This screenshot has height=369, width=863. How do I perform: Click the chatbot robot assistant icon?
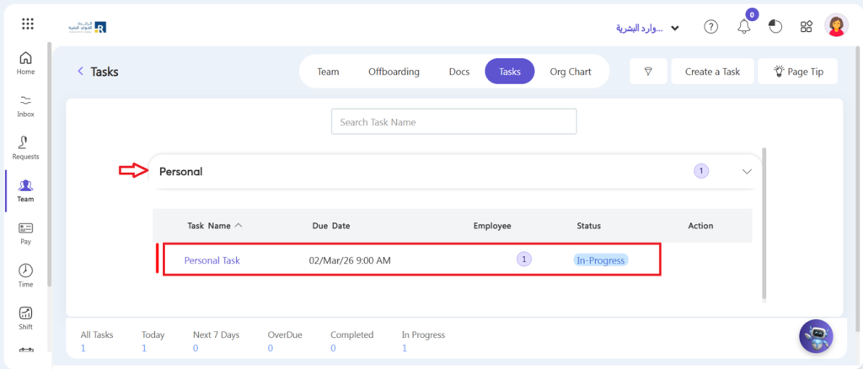tap(816, 336)
